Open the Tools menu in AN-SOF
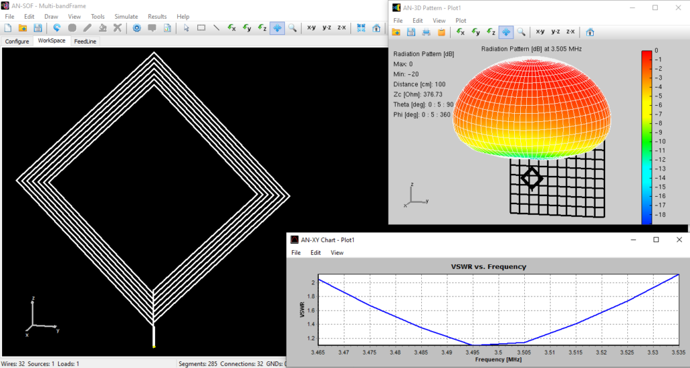 [x=98, y=16]
